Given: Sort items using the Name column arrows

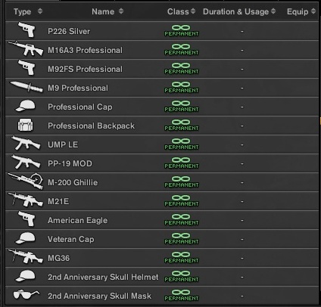Looking at the screenshot, I should pyautogui.click(x=121, y=11).
